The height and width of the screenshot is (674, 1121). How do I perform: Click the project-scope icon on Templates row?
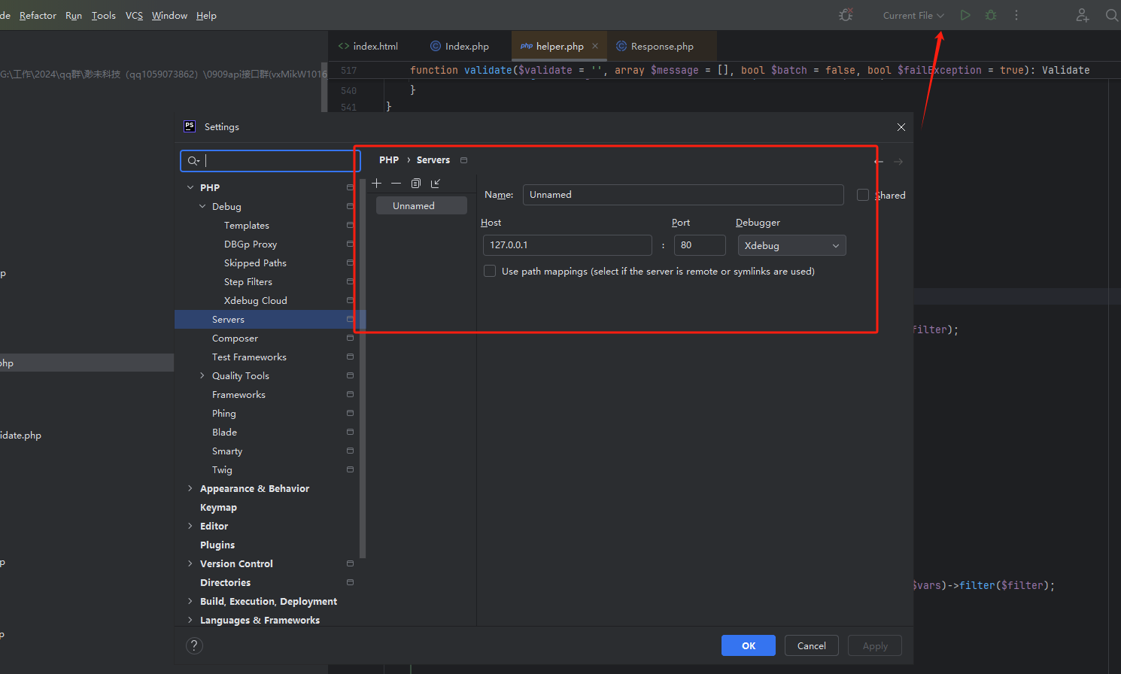pyautogui.click(x=350, y=225)
